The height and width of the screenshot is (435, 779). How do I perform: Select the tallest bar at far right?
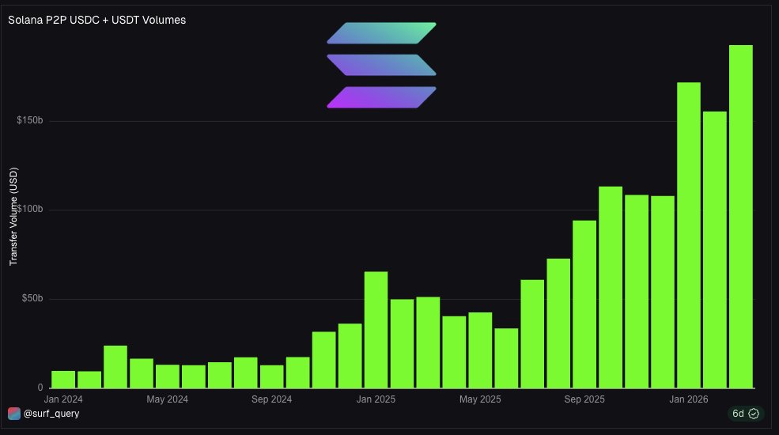coord(740,216)
